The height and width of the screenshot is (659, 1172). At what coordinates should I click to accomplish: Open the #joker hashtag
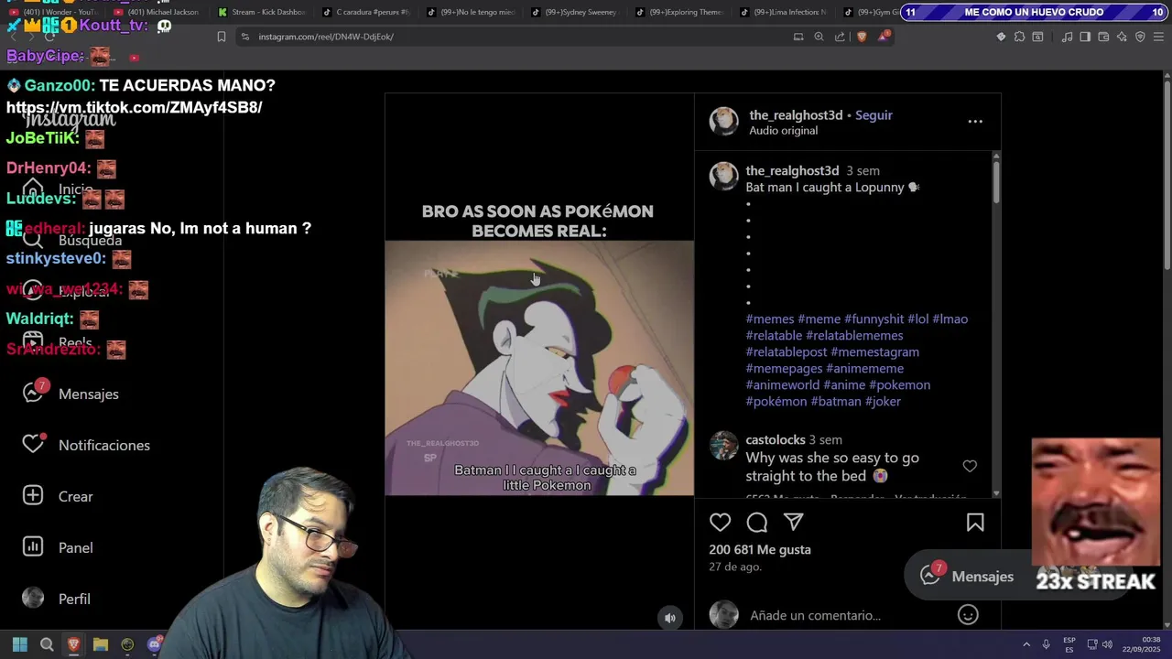(883, 402)
